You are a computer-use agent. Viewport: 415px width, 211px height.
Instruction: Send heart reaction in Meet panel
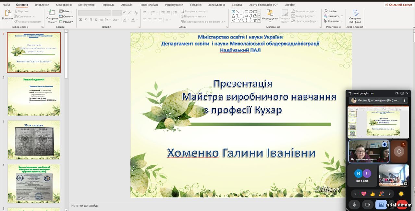(364, 194)
